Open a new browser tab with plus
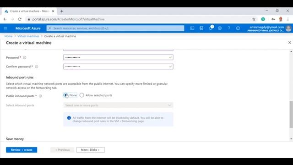Screen dimensions: 293x165 pyautogui.click(x=62, y=11)
